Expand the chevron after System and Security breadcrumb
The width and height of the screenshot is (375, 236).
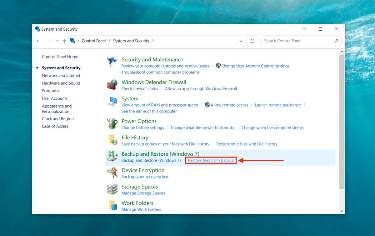(x=152, y=41)
